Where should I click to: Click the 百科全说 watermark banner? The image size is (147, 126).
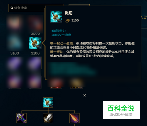(x=121, y=110)
